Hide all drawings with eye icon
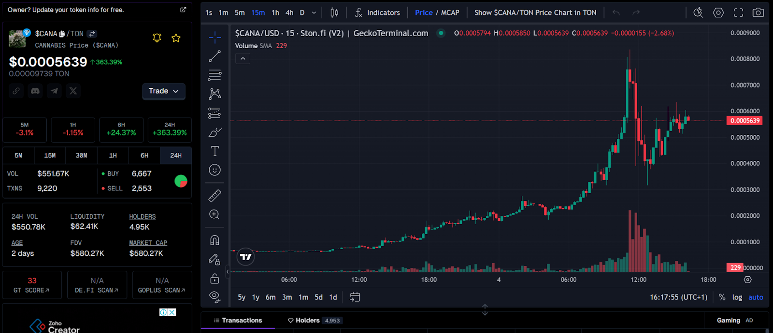The image size is (773, 333). [215, 297]
